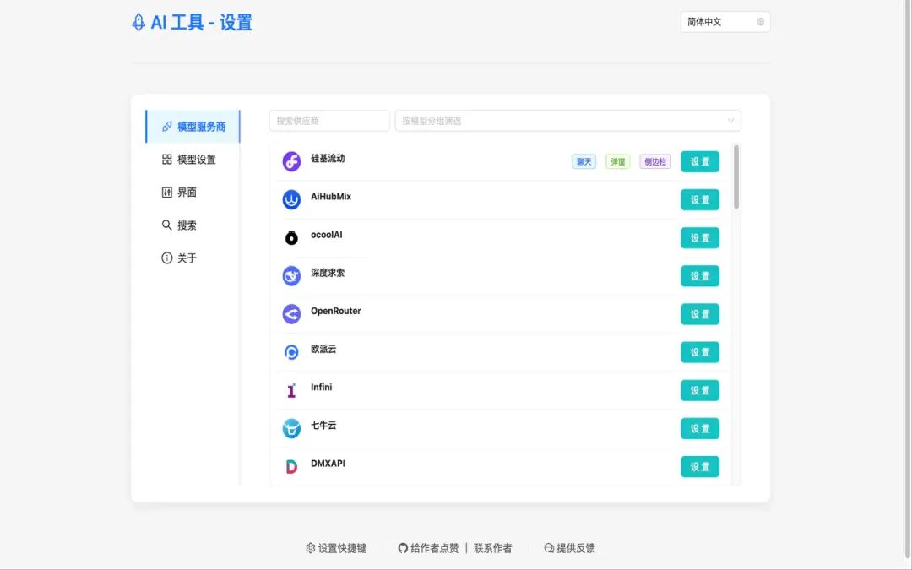Image resolution: width=912 pixels, height=570 pixels.
Task: Click the 七牛云 provider name
Action: click(323, 425)
